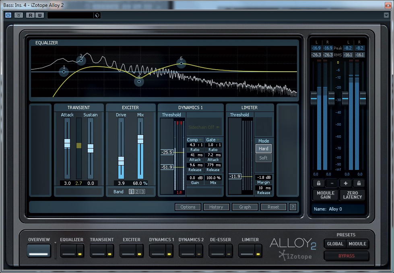Click the Exciter Mix slider handle

coord(140,139)
